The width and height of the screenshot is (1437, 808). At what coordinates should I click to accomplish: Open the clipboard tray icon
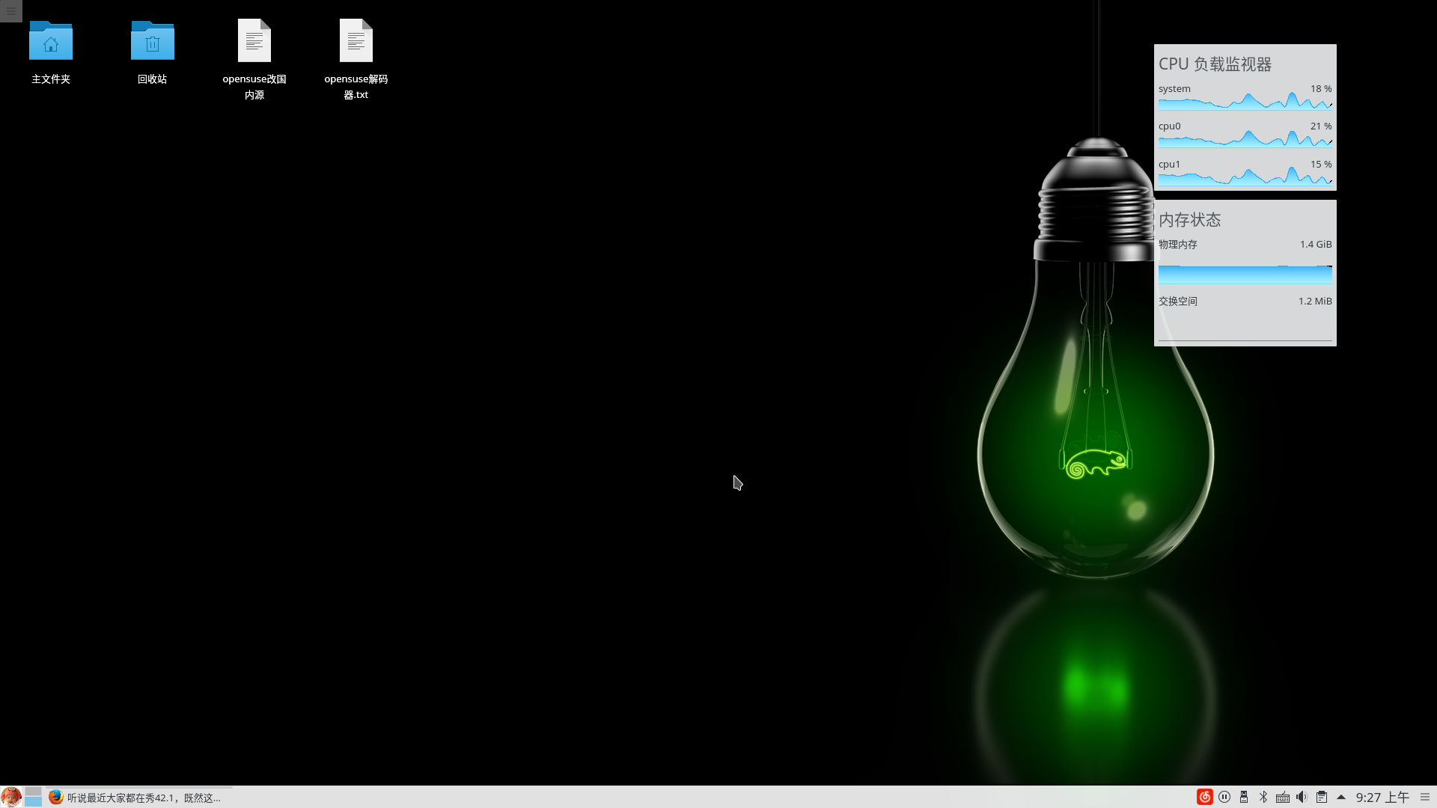1322,797
